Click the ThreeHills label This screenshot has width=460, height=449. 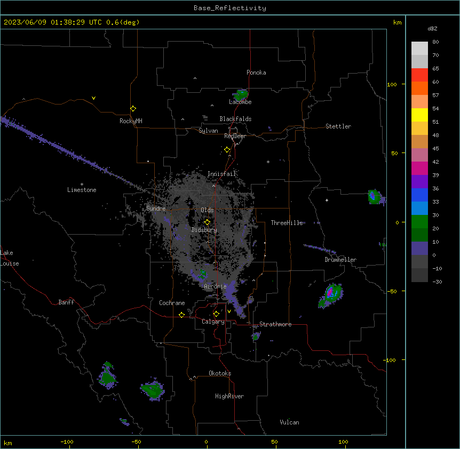pos(287,223)
